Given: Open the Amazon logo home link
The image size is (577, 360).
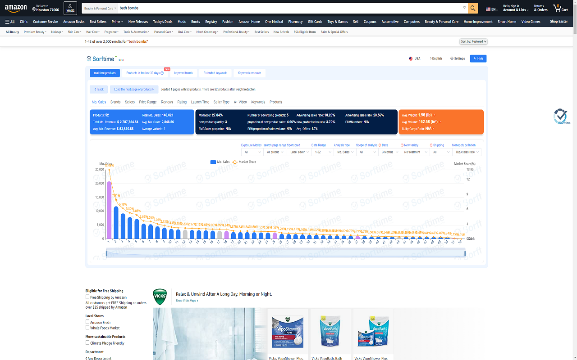Looking at the screenshot, I should point(16,9).
